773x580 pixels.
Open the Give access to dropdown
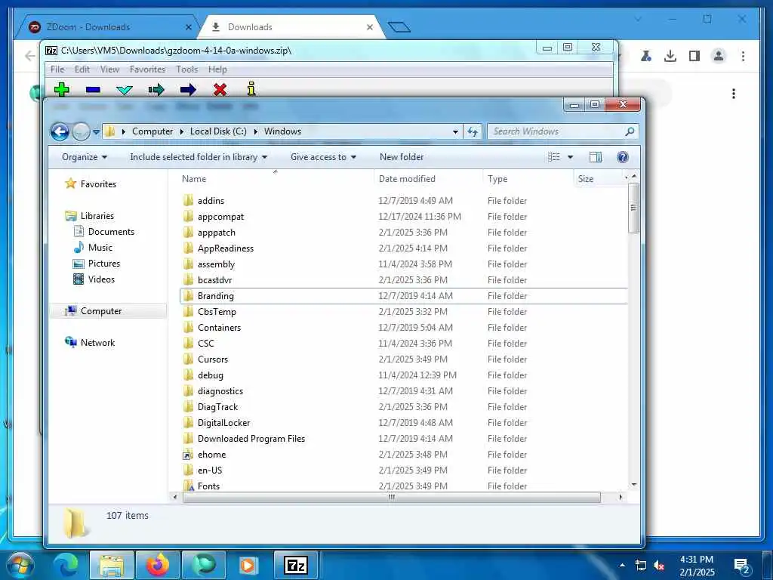323,157
